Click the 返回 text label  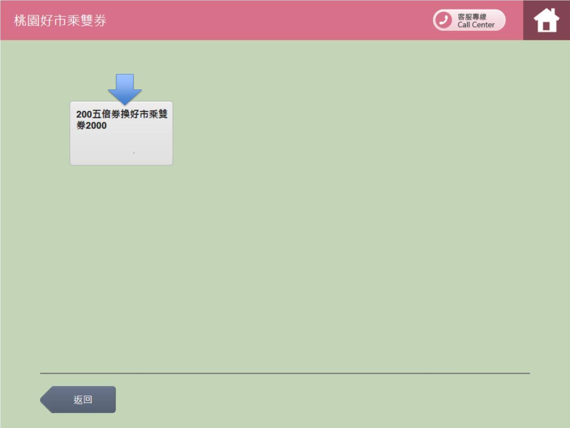point(83,400)
